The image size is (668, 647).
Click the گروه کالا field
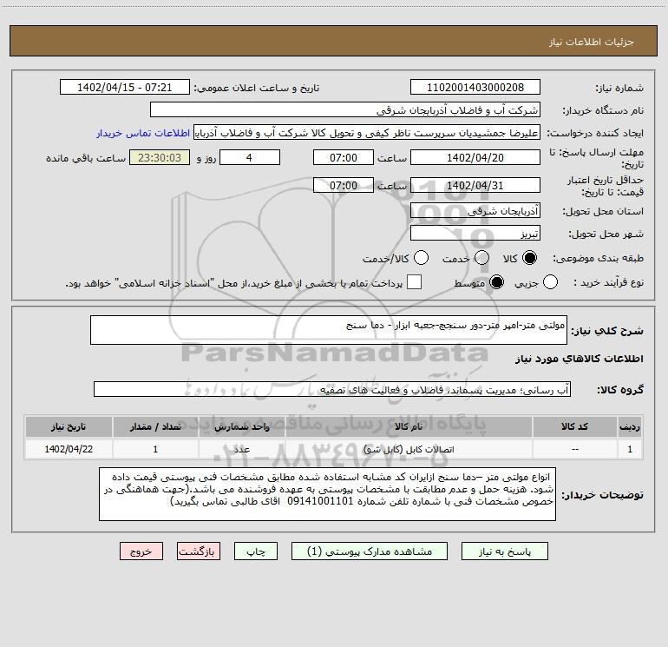tap(332, 389)
